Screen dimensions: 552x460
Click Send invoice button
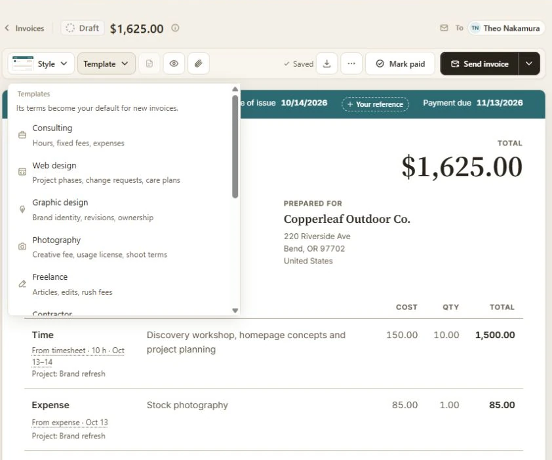pyautogui.click(x=479, y=64)
